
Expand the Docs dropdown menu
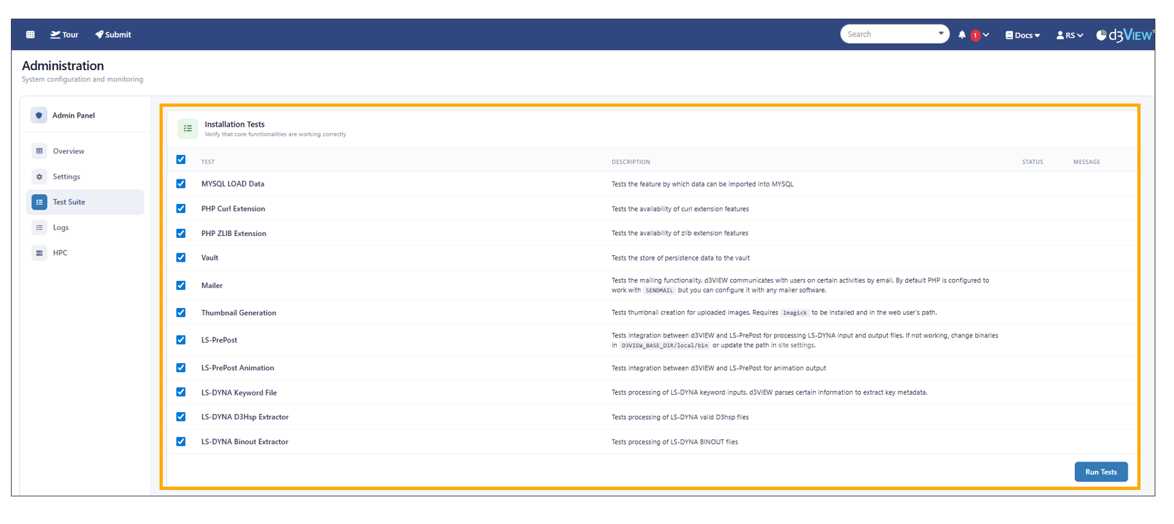pyautogui.click(x=1022, y=35)
